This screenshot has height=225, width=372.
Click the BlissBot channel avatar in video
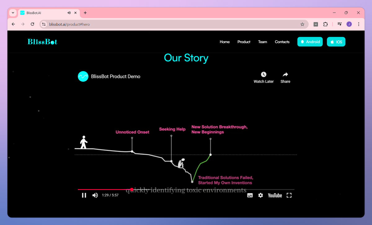[x=83, y=76]
